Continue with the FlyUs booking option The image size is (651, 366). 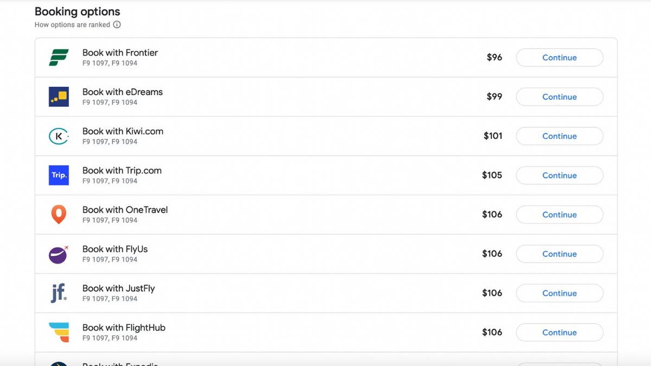(559, 254)
